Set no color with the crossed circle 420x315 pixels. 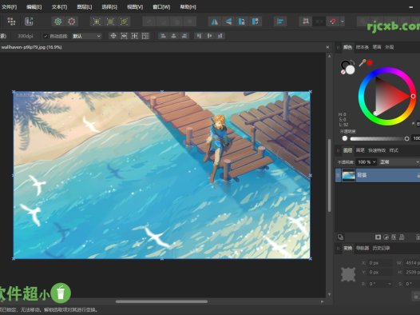(x=343, y=72)
